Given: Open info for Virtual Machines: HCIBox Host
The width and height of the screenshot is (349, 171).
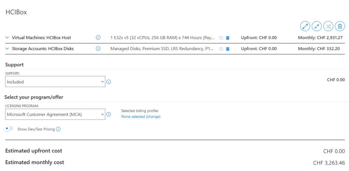Looking at the screenshot, I should 98,37.
